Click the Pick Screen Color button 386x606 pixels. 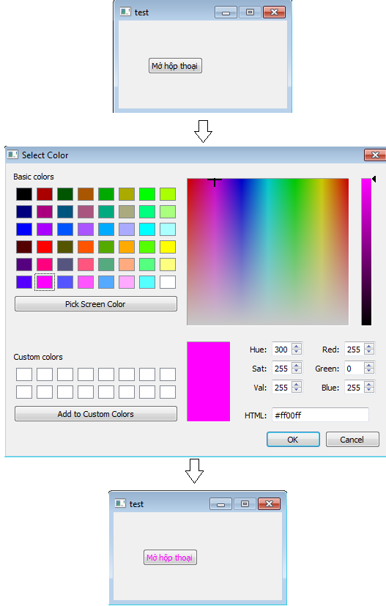(96, 304)
